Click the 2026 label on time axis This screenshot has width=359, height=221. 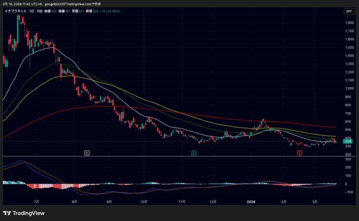250,202
